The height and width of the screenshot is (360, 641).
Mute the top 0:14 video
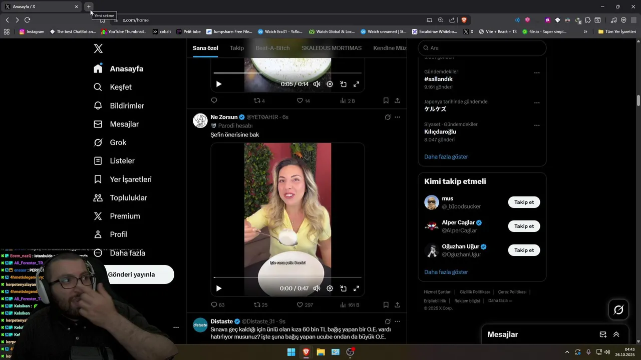tap(316, 84)
